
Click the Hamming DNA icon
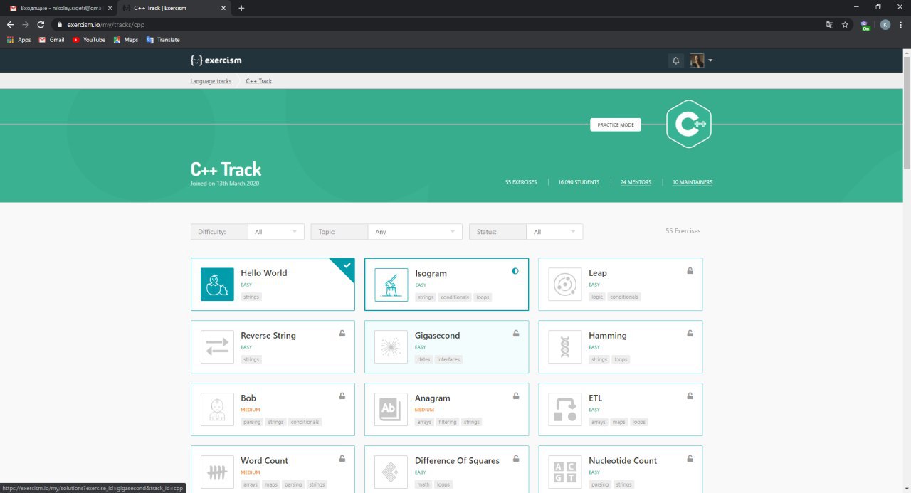(565, 347)
